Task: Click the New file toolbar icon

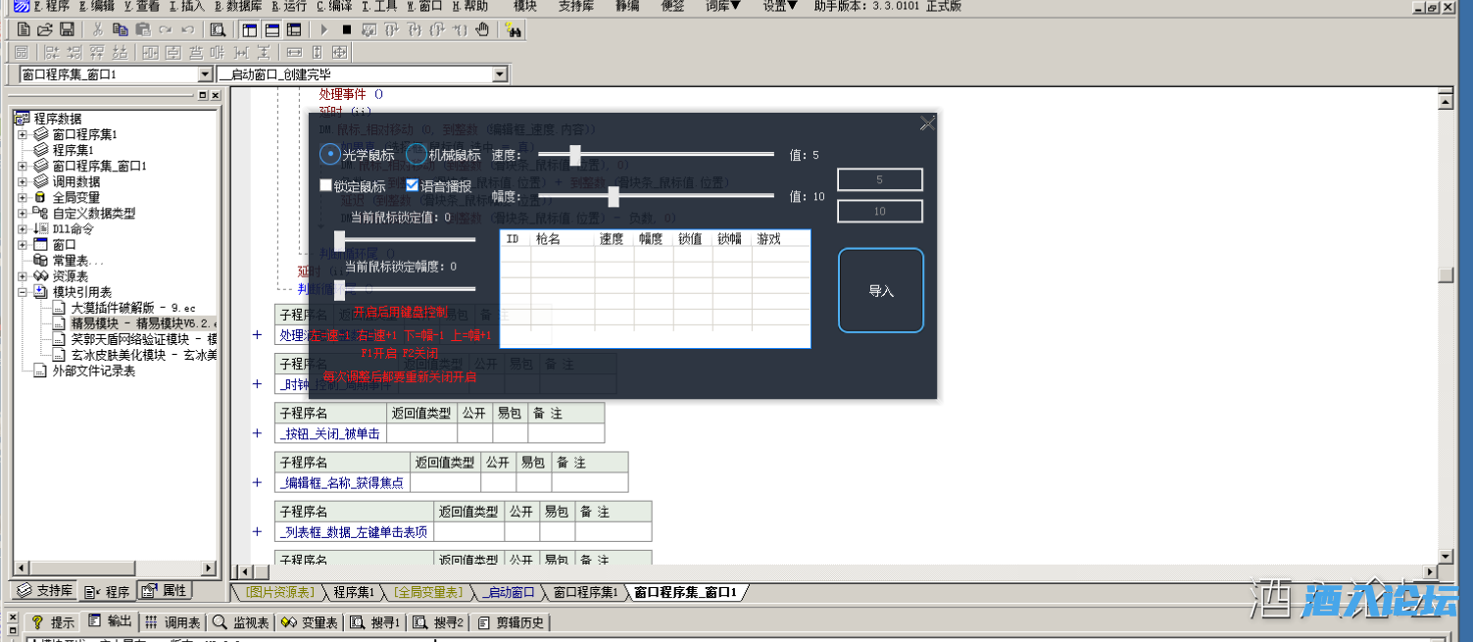Action: click(24, 29)
